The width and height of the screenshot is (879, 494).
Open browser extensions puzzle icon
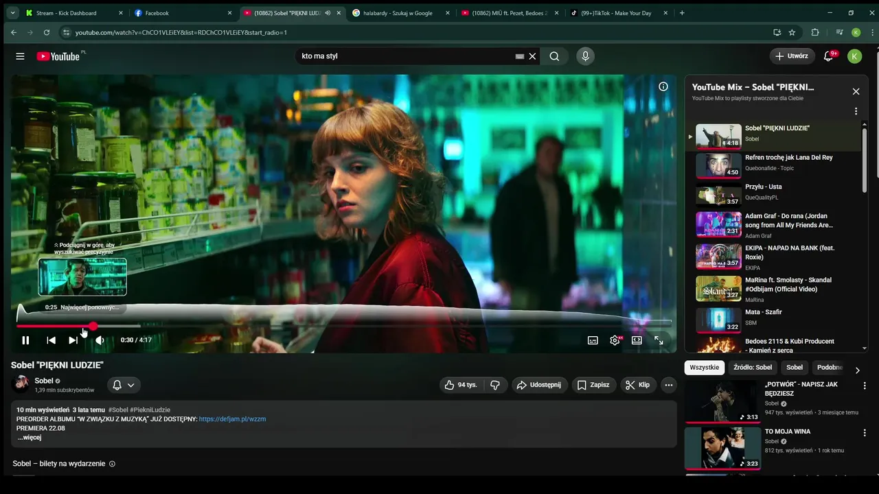(815, 32)
